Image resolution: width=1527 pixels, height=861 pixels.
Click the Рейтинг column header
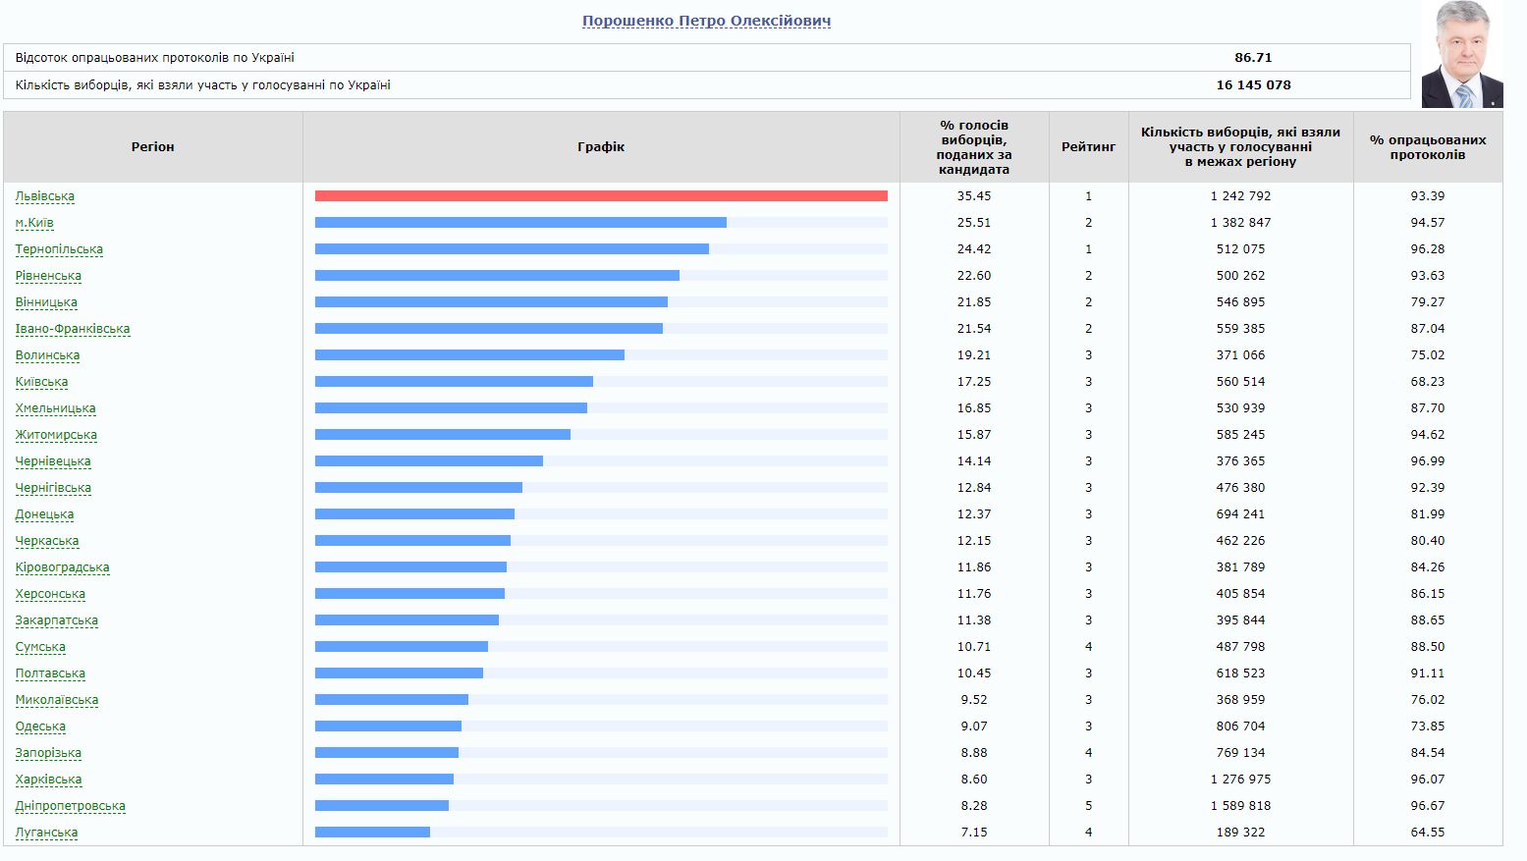(x=1088, y=147)
